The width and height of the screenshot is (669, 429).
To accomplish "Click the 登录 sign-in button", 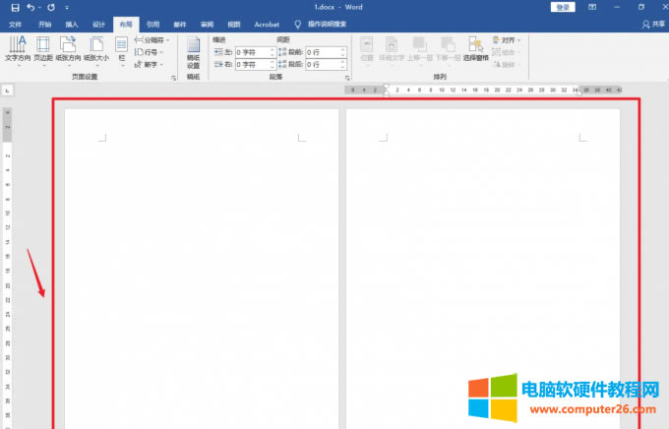I will coord(563,7).
